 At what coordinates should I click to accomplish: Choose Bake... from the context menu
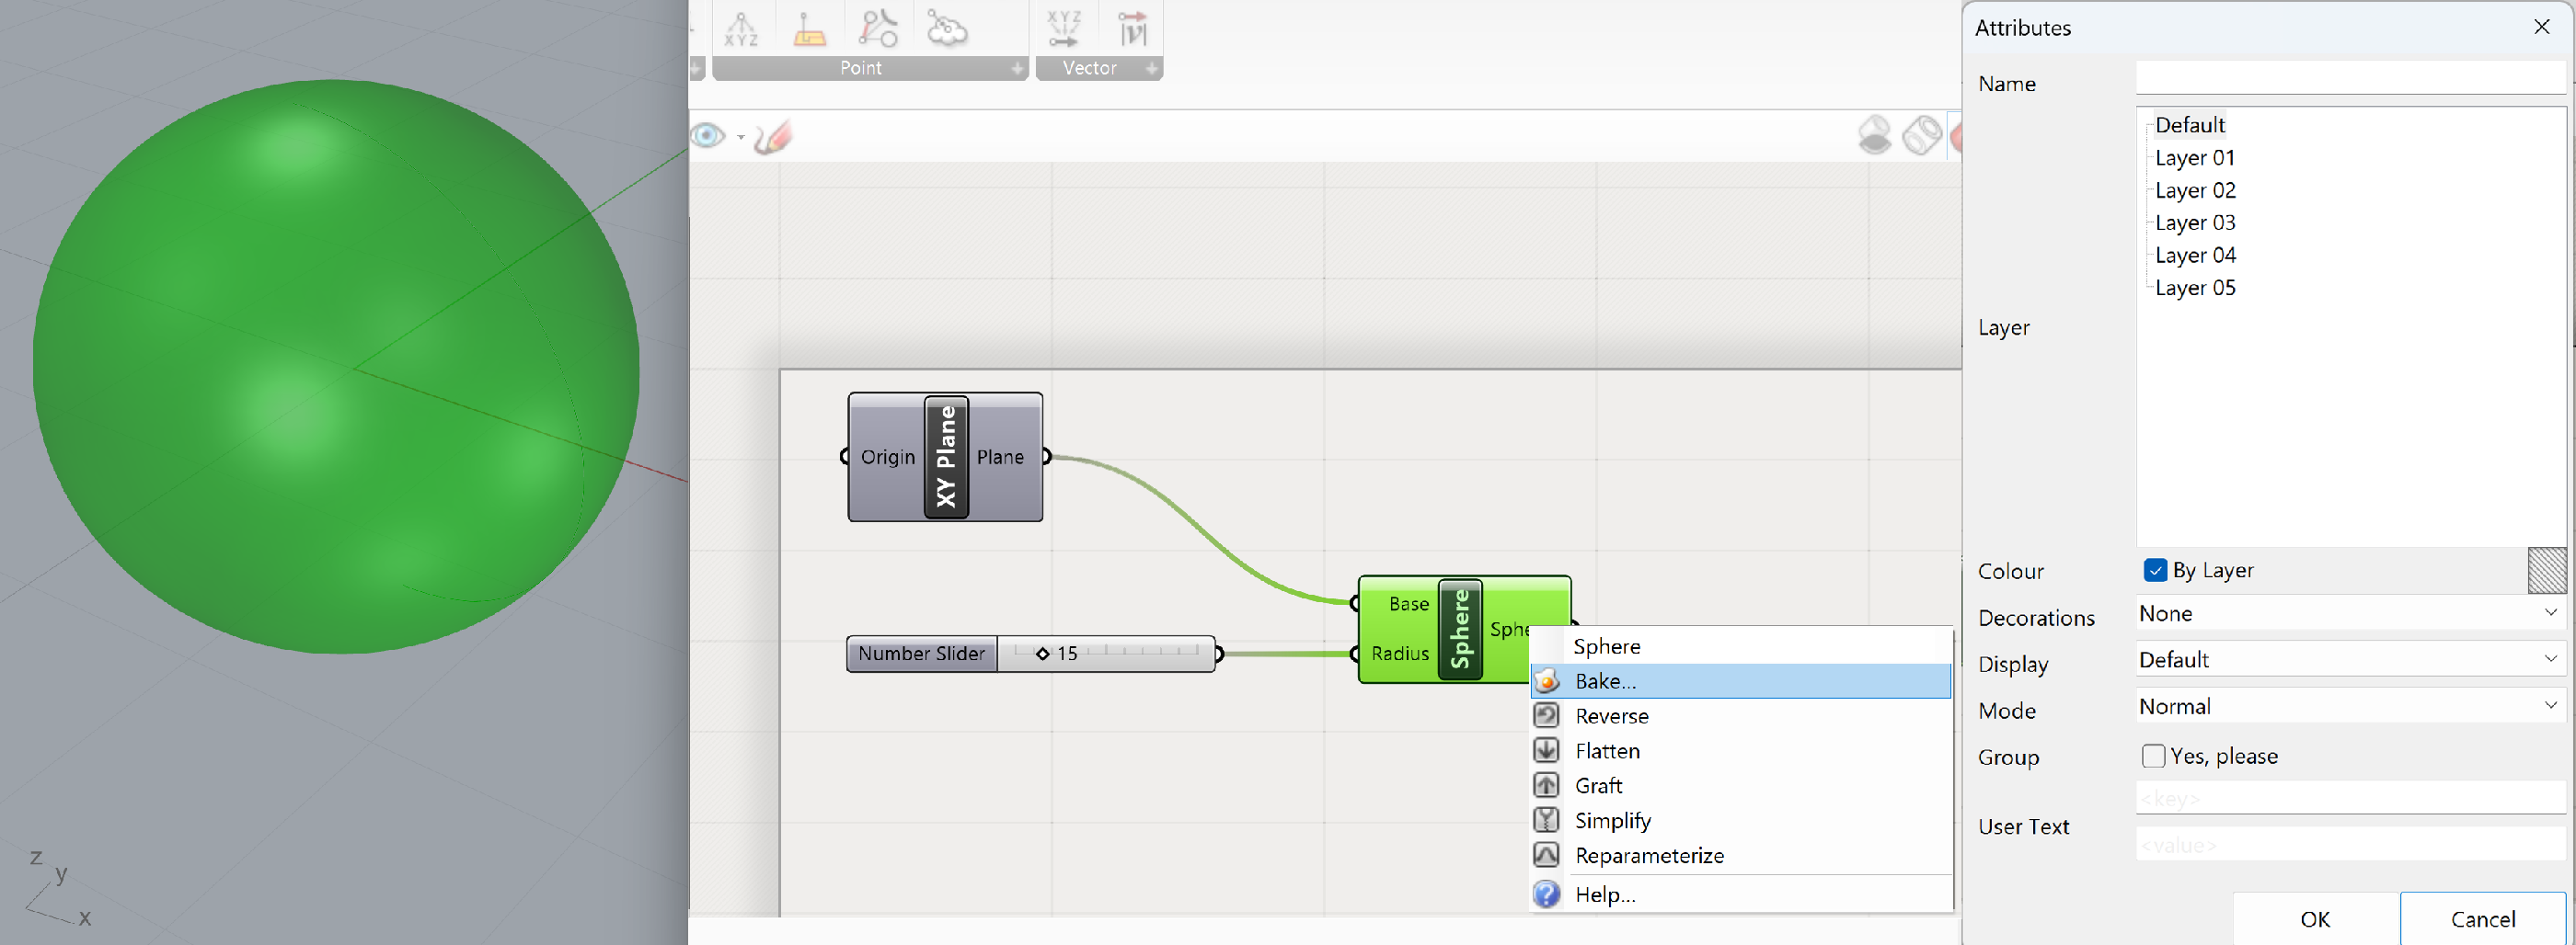pyautogui.click(x=1605, y=681)
